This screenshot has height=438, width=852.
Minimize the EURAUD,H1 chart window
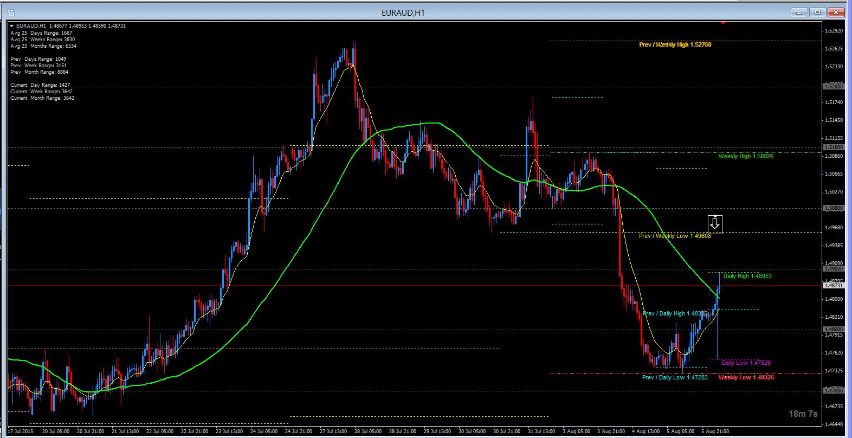click(x=799, y=12)
